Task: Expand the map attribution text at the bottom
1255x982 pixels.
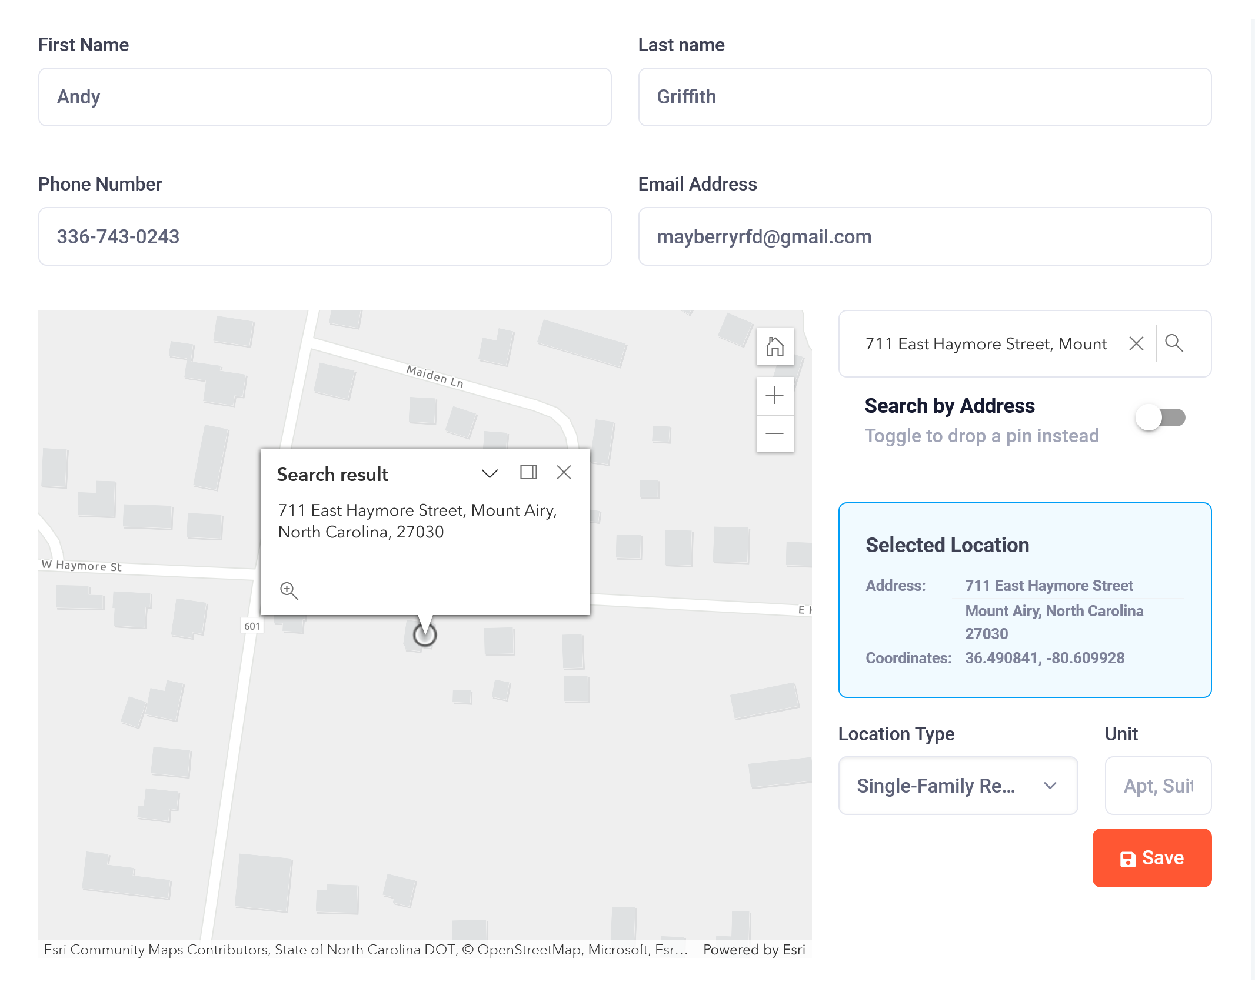Action: pyautogui.click(x=365, y=950)
